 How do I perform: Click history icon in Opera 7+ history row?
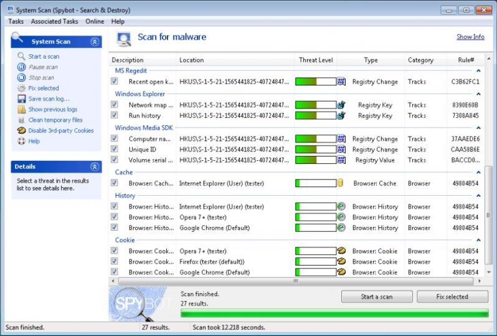(x=341, y=217)
